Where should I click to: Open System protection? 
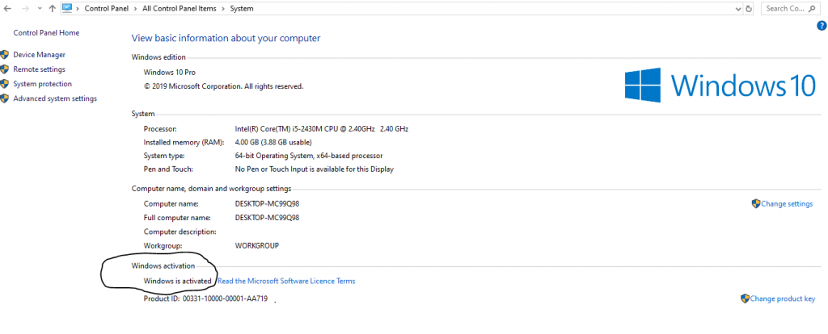[42, 84]
